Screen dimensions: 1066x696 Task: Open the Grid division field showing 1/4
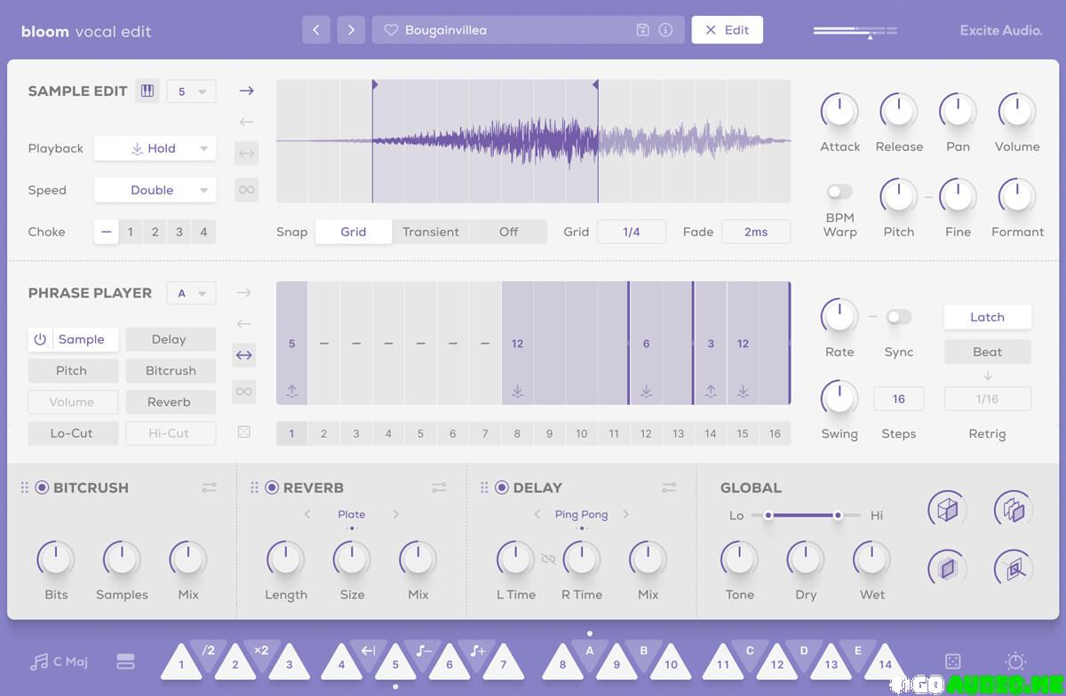coord(632,232)
